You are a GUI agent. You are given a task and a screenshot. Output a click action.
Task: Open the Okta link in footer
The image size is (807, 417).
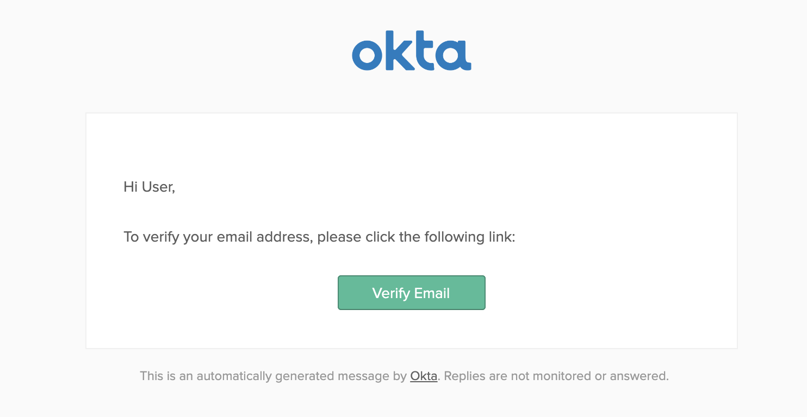pyautogui.click(x=424, y=376)
